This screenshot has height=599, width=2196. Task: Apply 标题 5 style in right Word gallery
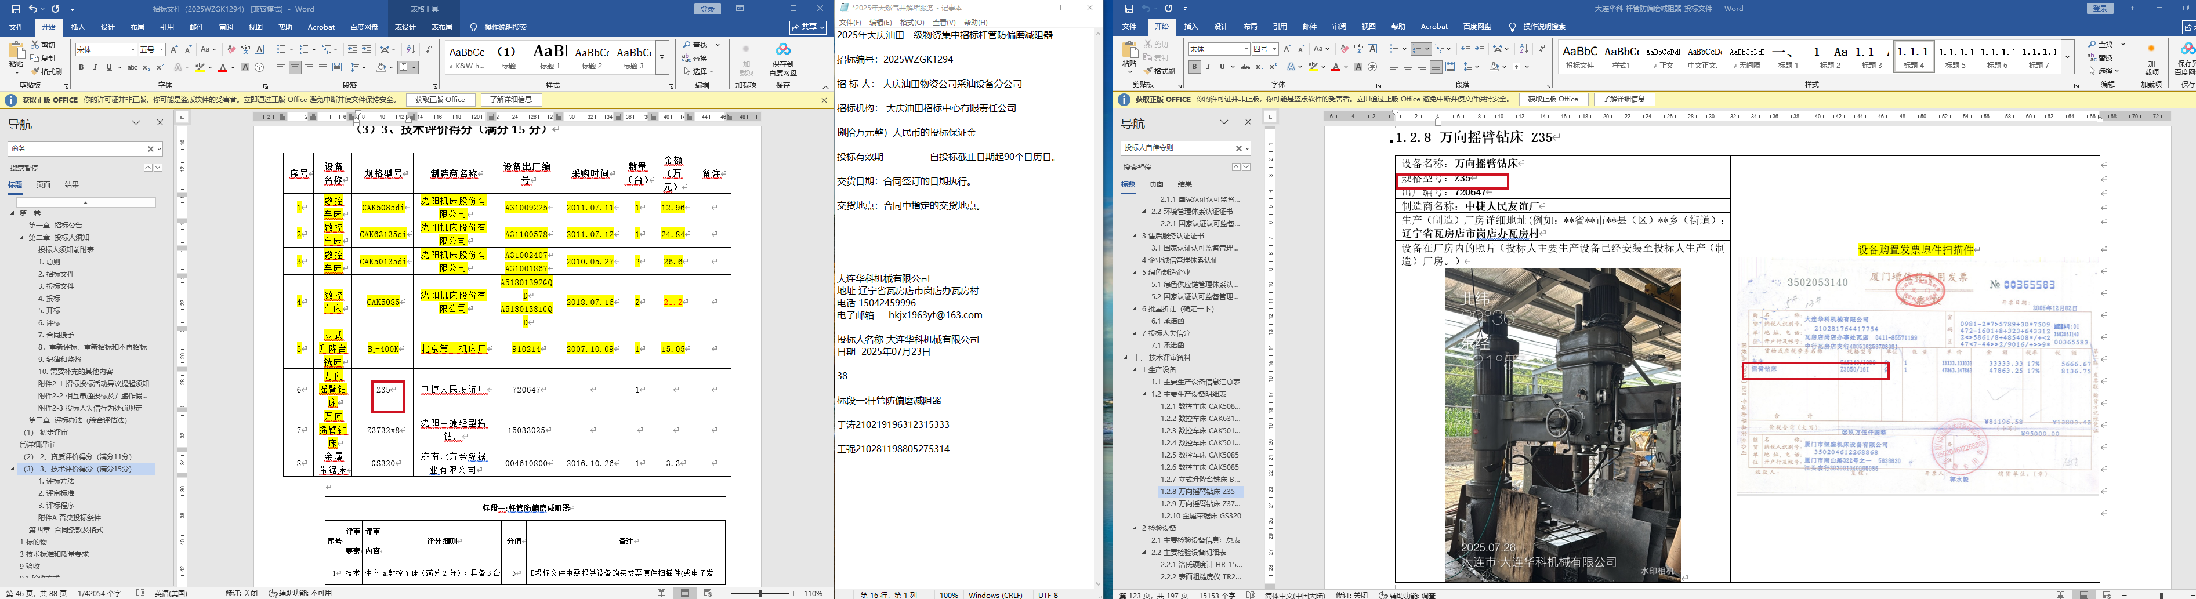point(1955,56)
